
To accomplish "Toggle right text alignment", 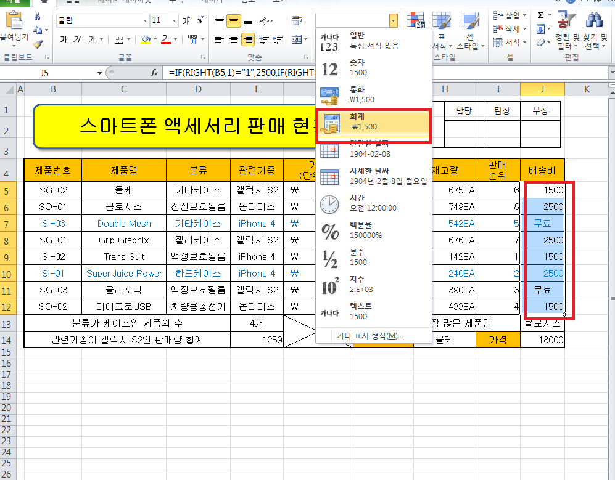I will click(248, 39).
